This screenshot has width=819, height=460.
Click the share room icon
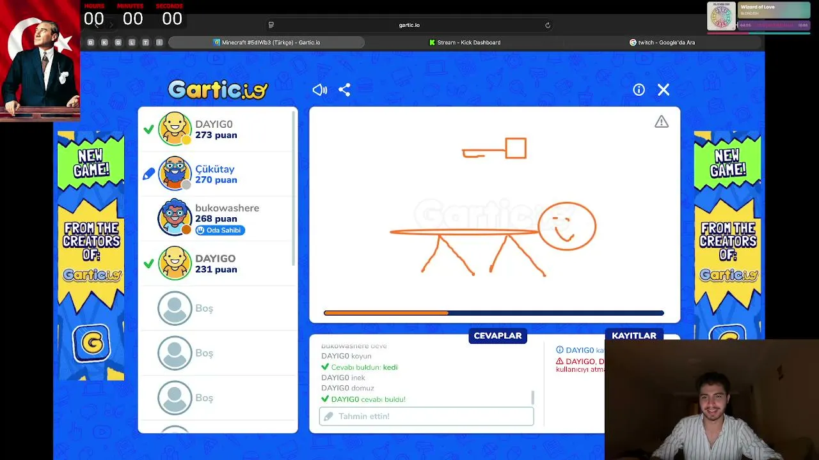344,90
